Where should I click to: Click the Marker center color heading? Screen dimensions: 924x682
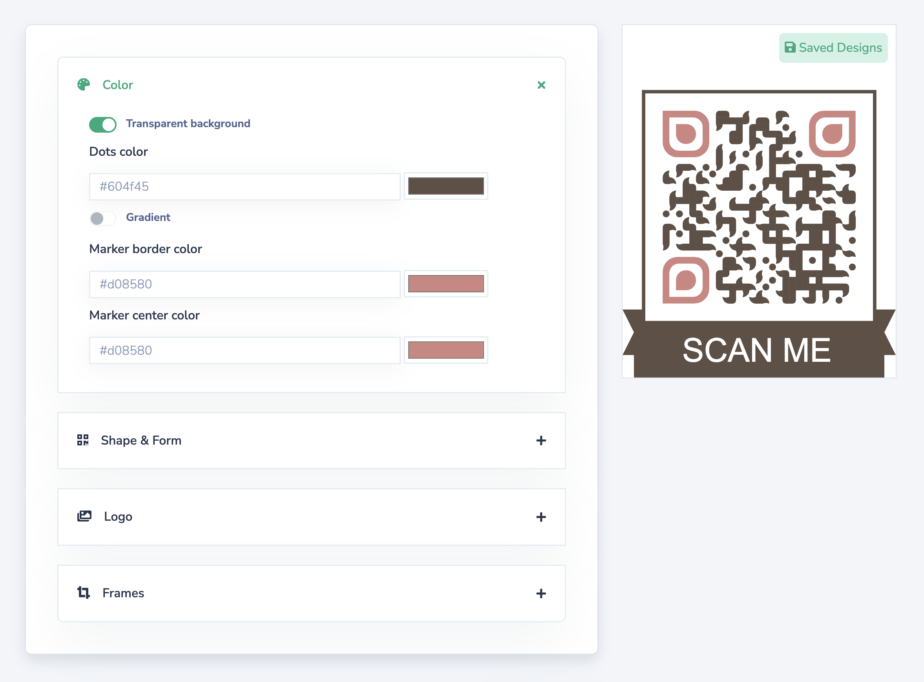click(x=144, y=315)
